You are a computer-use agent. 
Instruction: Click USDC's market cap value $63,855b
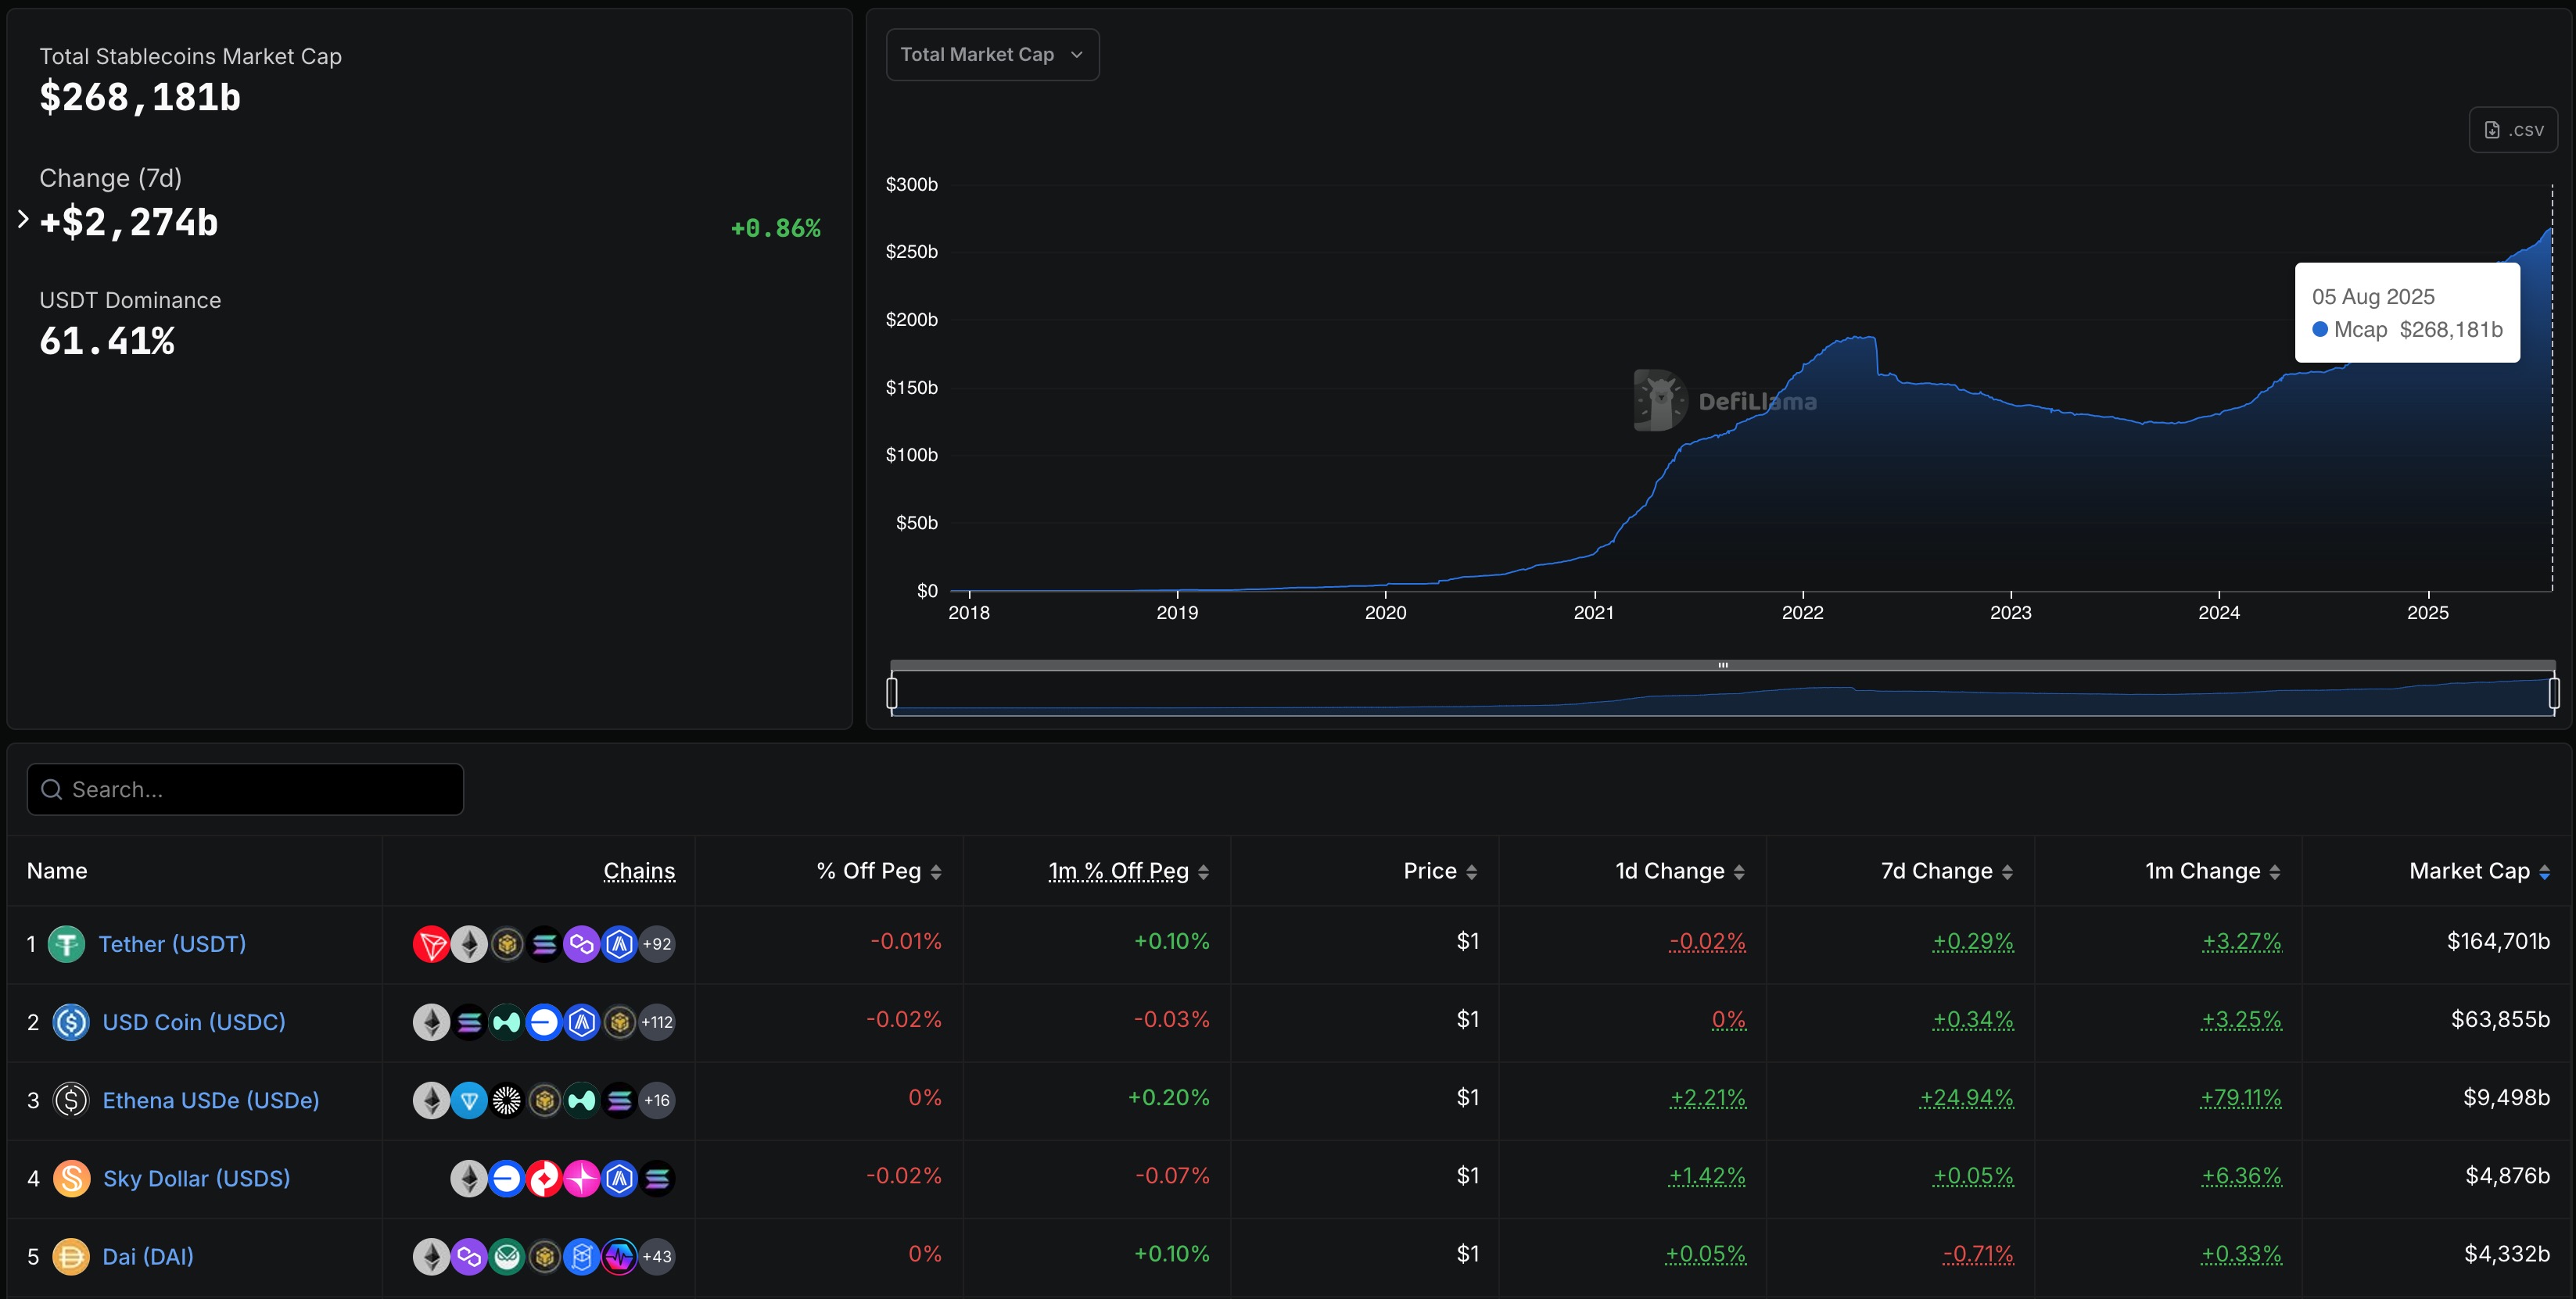[x=2500, y=1019]
